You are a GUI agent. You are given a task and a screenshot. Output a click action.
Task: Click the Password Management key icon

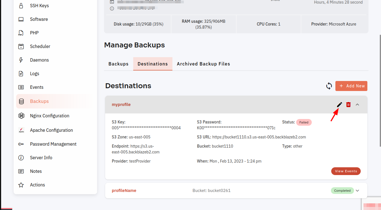(21, 144)
